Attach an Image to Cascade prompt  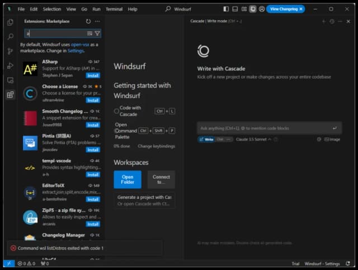332,139
